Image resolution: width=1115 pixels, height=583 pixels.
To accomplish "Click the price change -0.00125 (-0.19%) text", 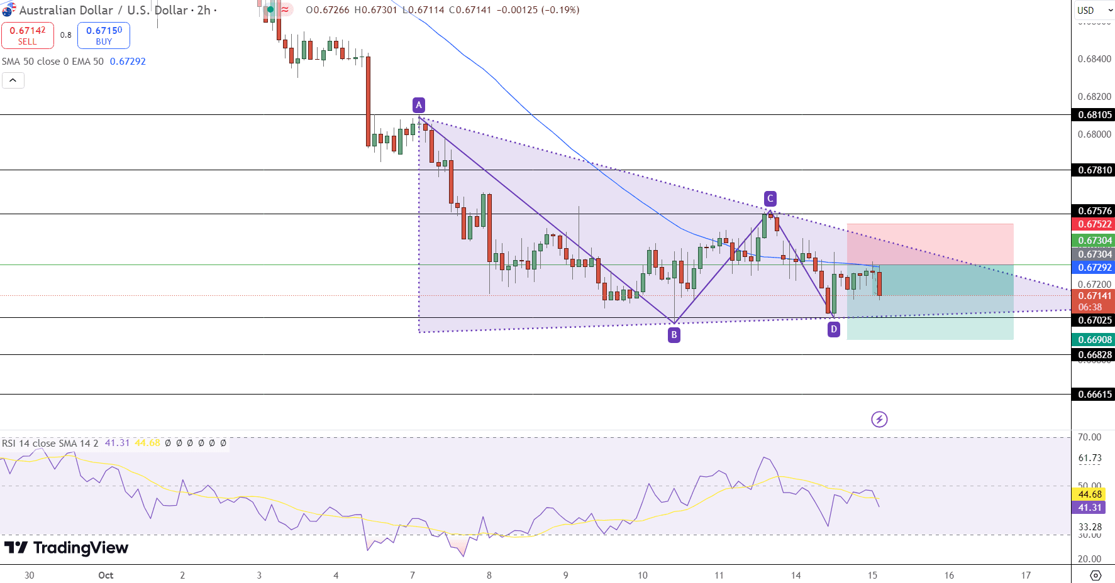I will point(538,10).
